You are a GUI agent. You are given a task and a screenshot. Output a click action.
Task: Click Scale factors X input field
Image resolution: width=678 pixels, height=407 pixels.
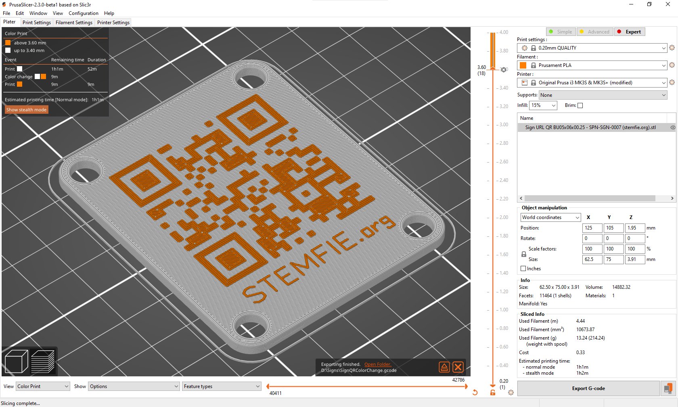(x=592, y=249)
